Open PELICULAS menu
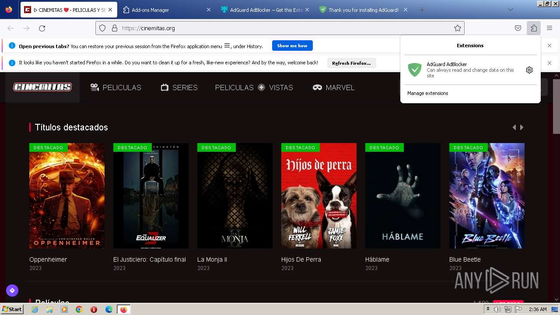 tap(115, 87)
